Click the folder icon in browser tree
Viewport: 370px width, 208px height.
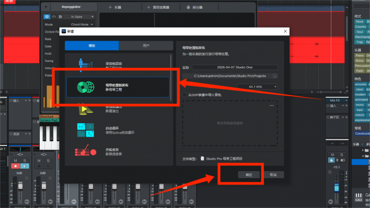[x=366, y=150]
